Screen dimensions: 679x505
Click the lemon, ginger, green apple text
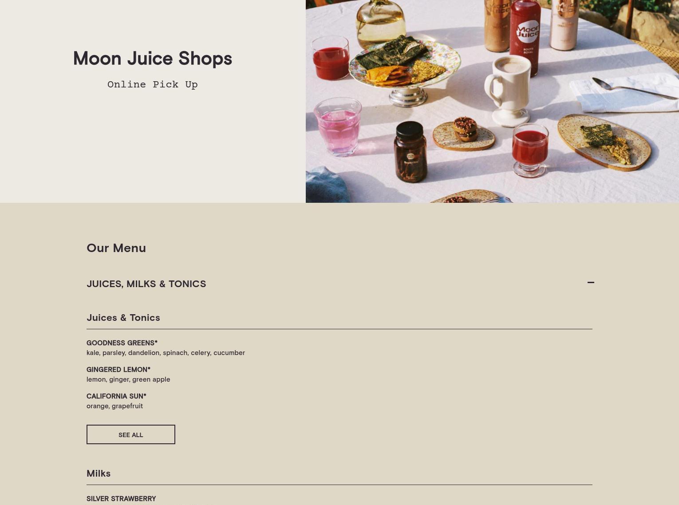(128, 379)
